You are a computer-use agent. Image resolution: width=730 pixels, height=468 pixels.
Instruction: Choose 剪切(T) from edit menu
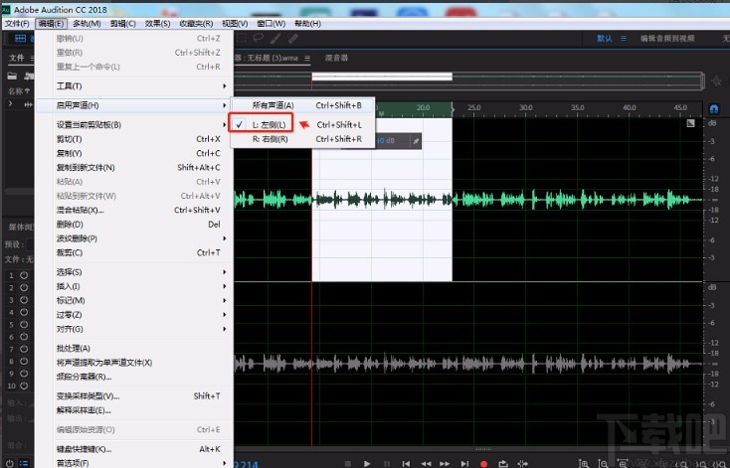pyautogui.click(x=134, y=139)
